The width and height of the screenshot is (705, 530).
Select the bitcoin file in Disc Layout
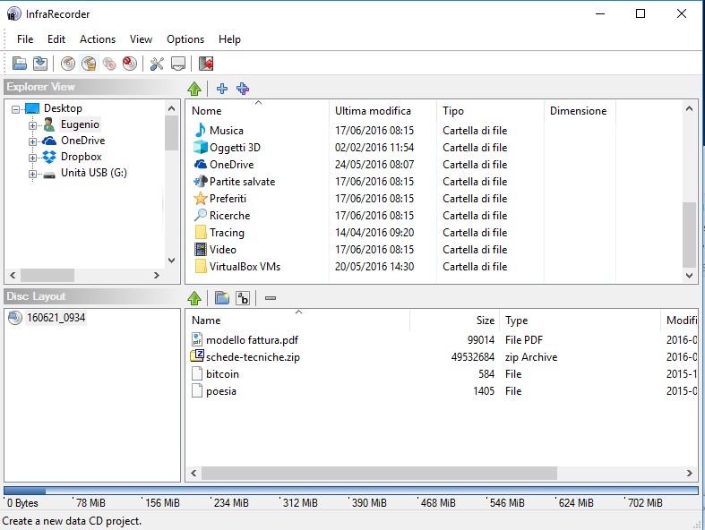(x=222, y=374)
